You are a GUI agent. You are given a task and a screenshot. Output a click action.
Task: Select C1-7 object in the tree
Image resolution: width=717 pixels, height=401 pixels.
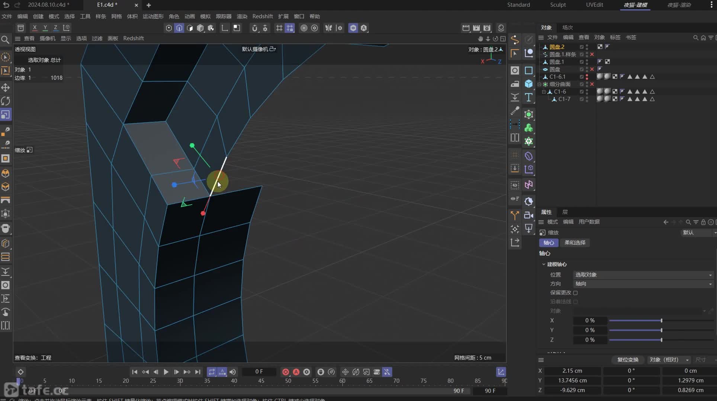tap(564, 99)
